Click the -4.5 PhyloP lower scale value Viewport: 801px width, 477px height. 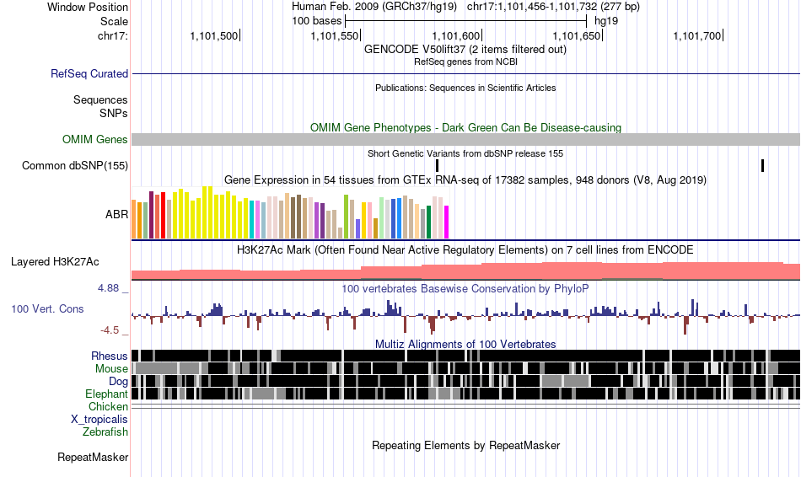tap(110, 330)
